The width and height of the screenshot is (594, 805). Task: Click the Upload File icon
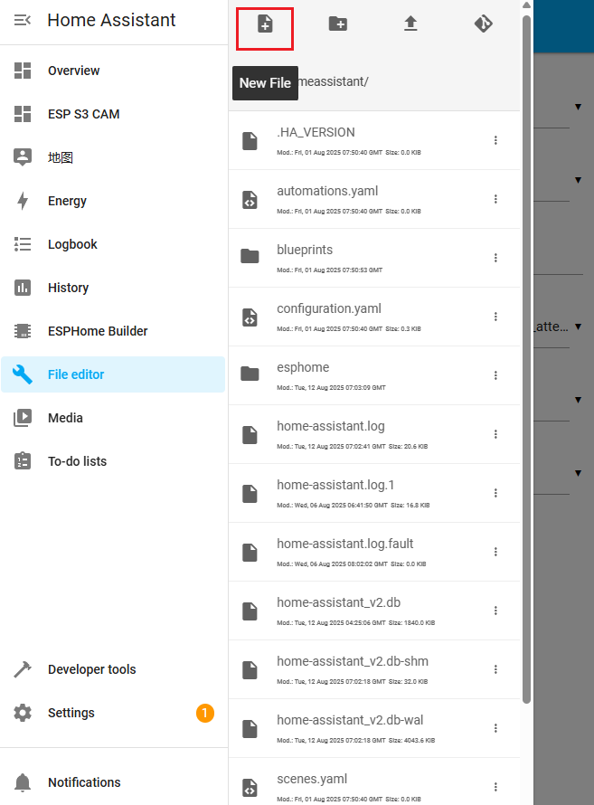[x=410, y=24]
